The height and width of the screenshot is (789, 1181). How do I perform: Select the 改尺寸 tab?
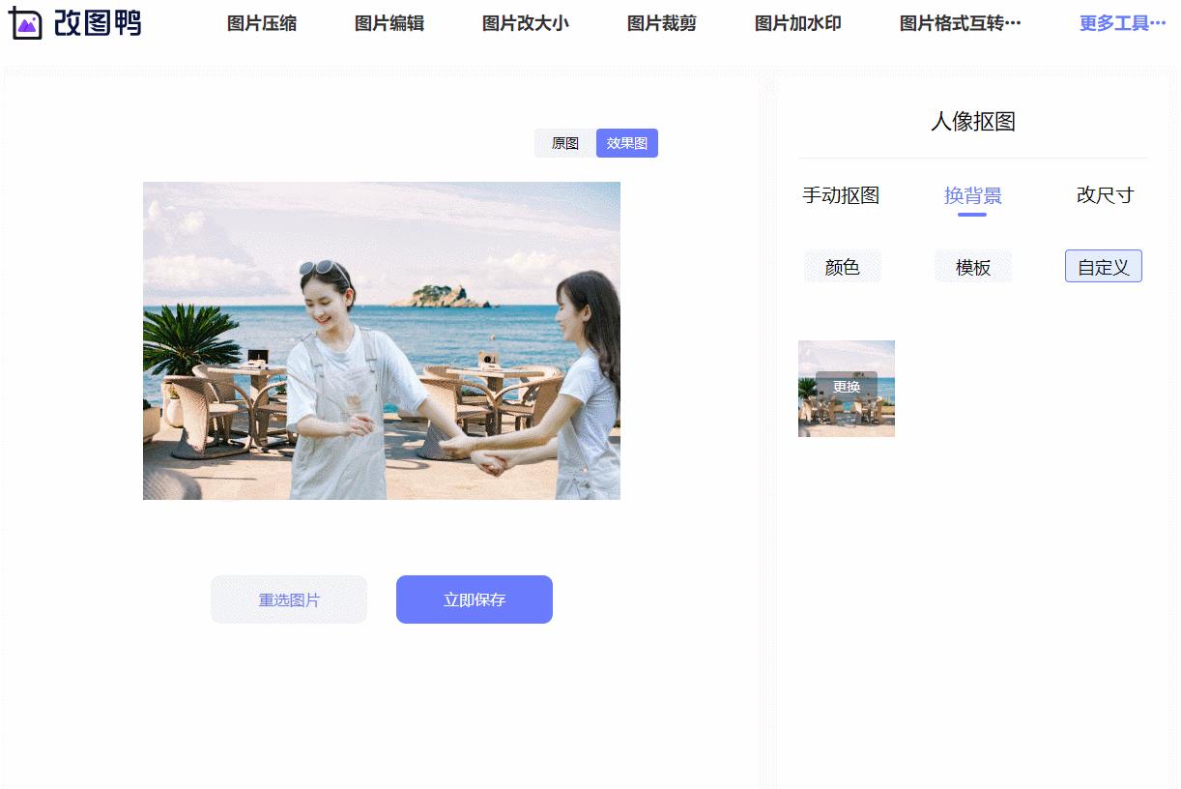[x=1102, y=195]
